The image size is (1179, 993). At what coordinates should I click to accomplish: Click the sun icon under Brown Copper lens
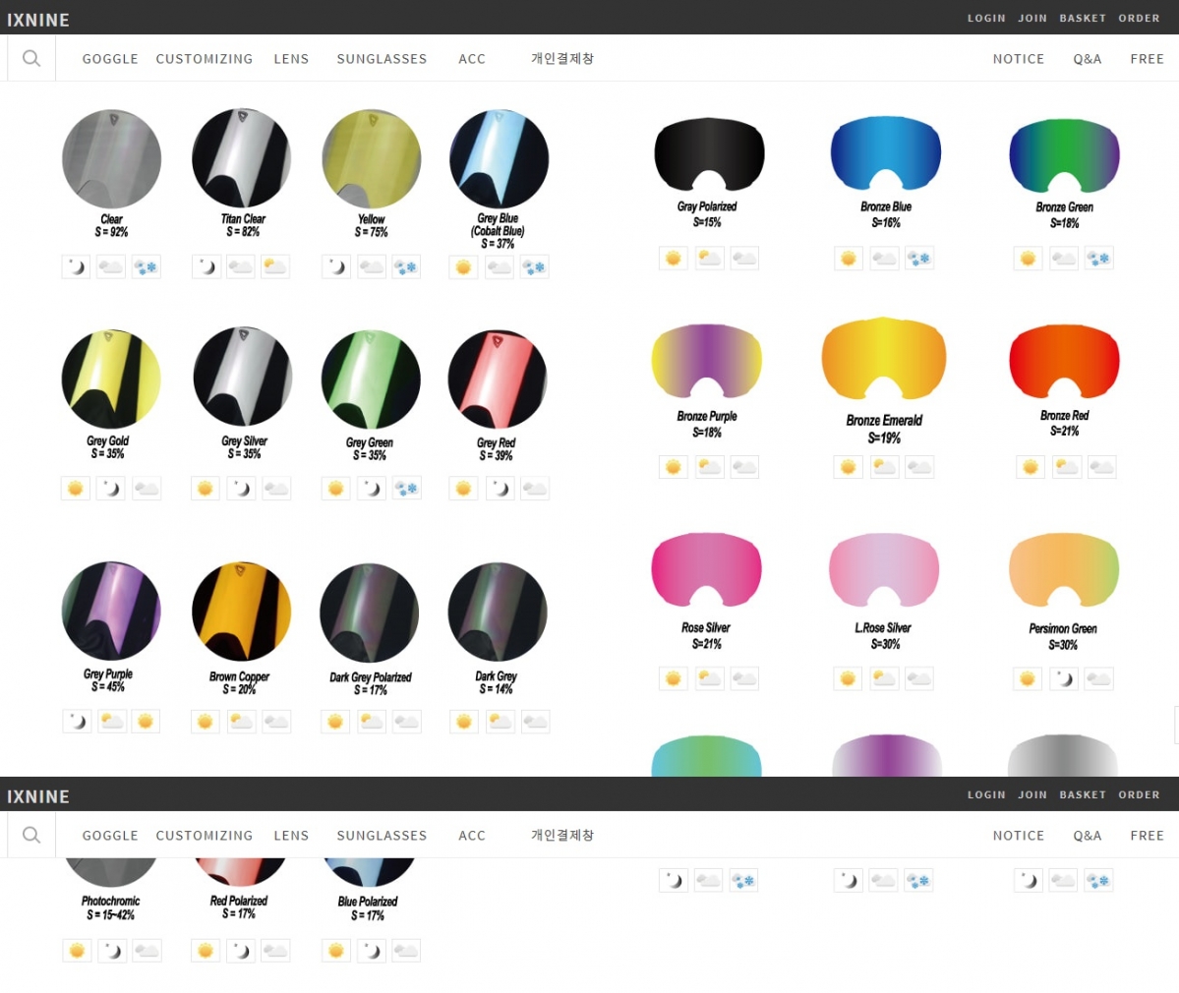pyautogui.click(x=206, y=722)
